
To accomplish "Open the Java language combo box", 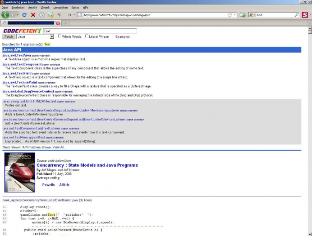I will click(x=35, y=36).
